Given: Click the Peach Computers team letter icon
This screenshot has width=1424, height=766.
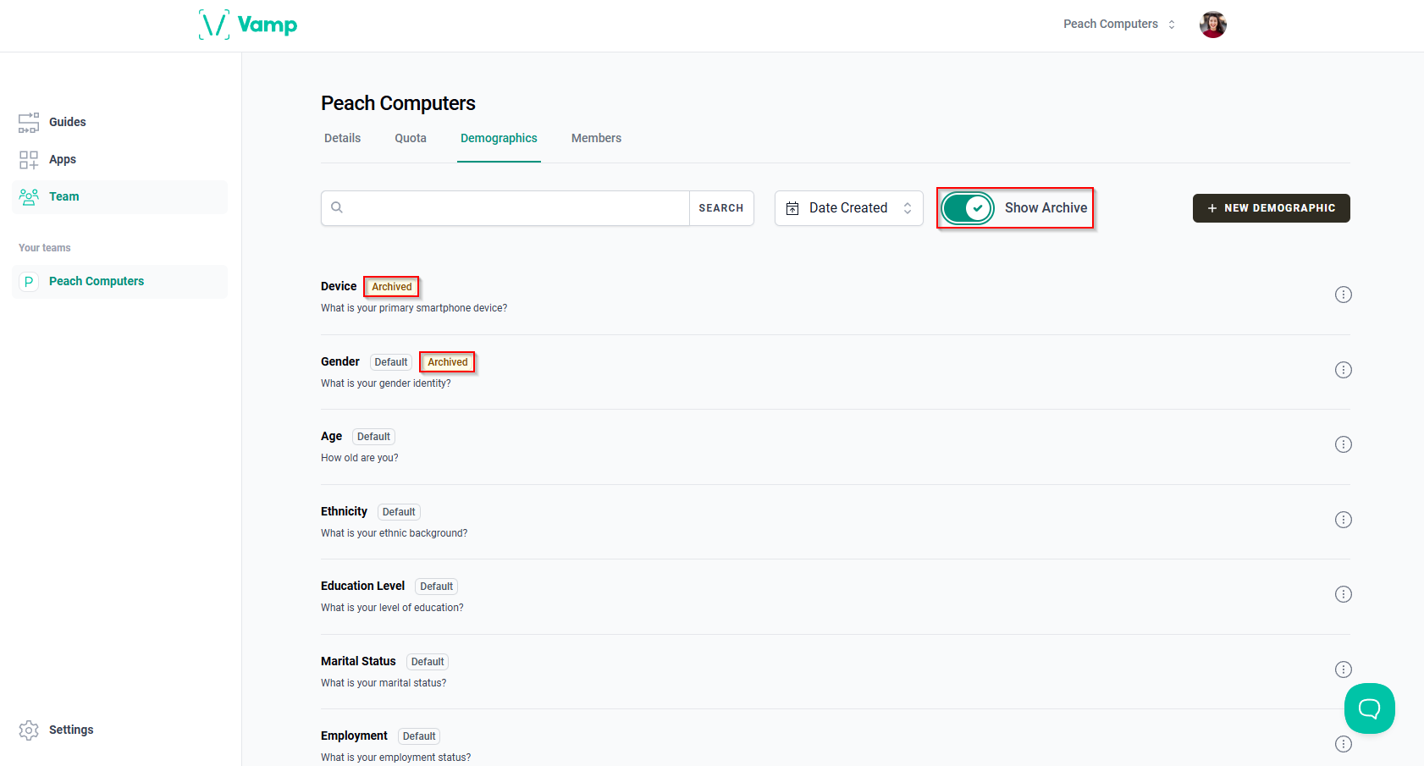Looking at the screenshot, I should [29, 282].
